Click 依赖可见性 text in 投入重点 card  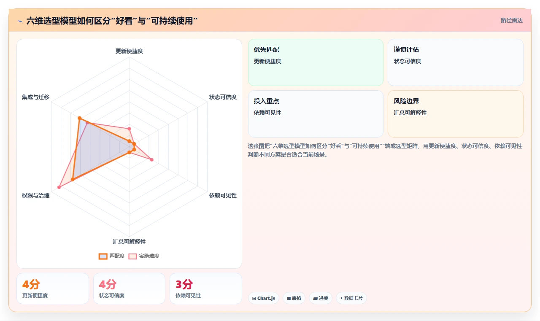point(267,113)
